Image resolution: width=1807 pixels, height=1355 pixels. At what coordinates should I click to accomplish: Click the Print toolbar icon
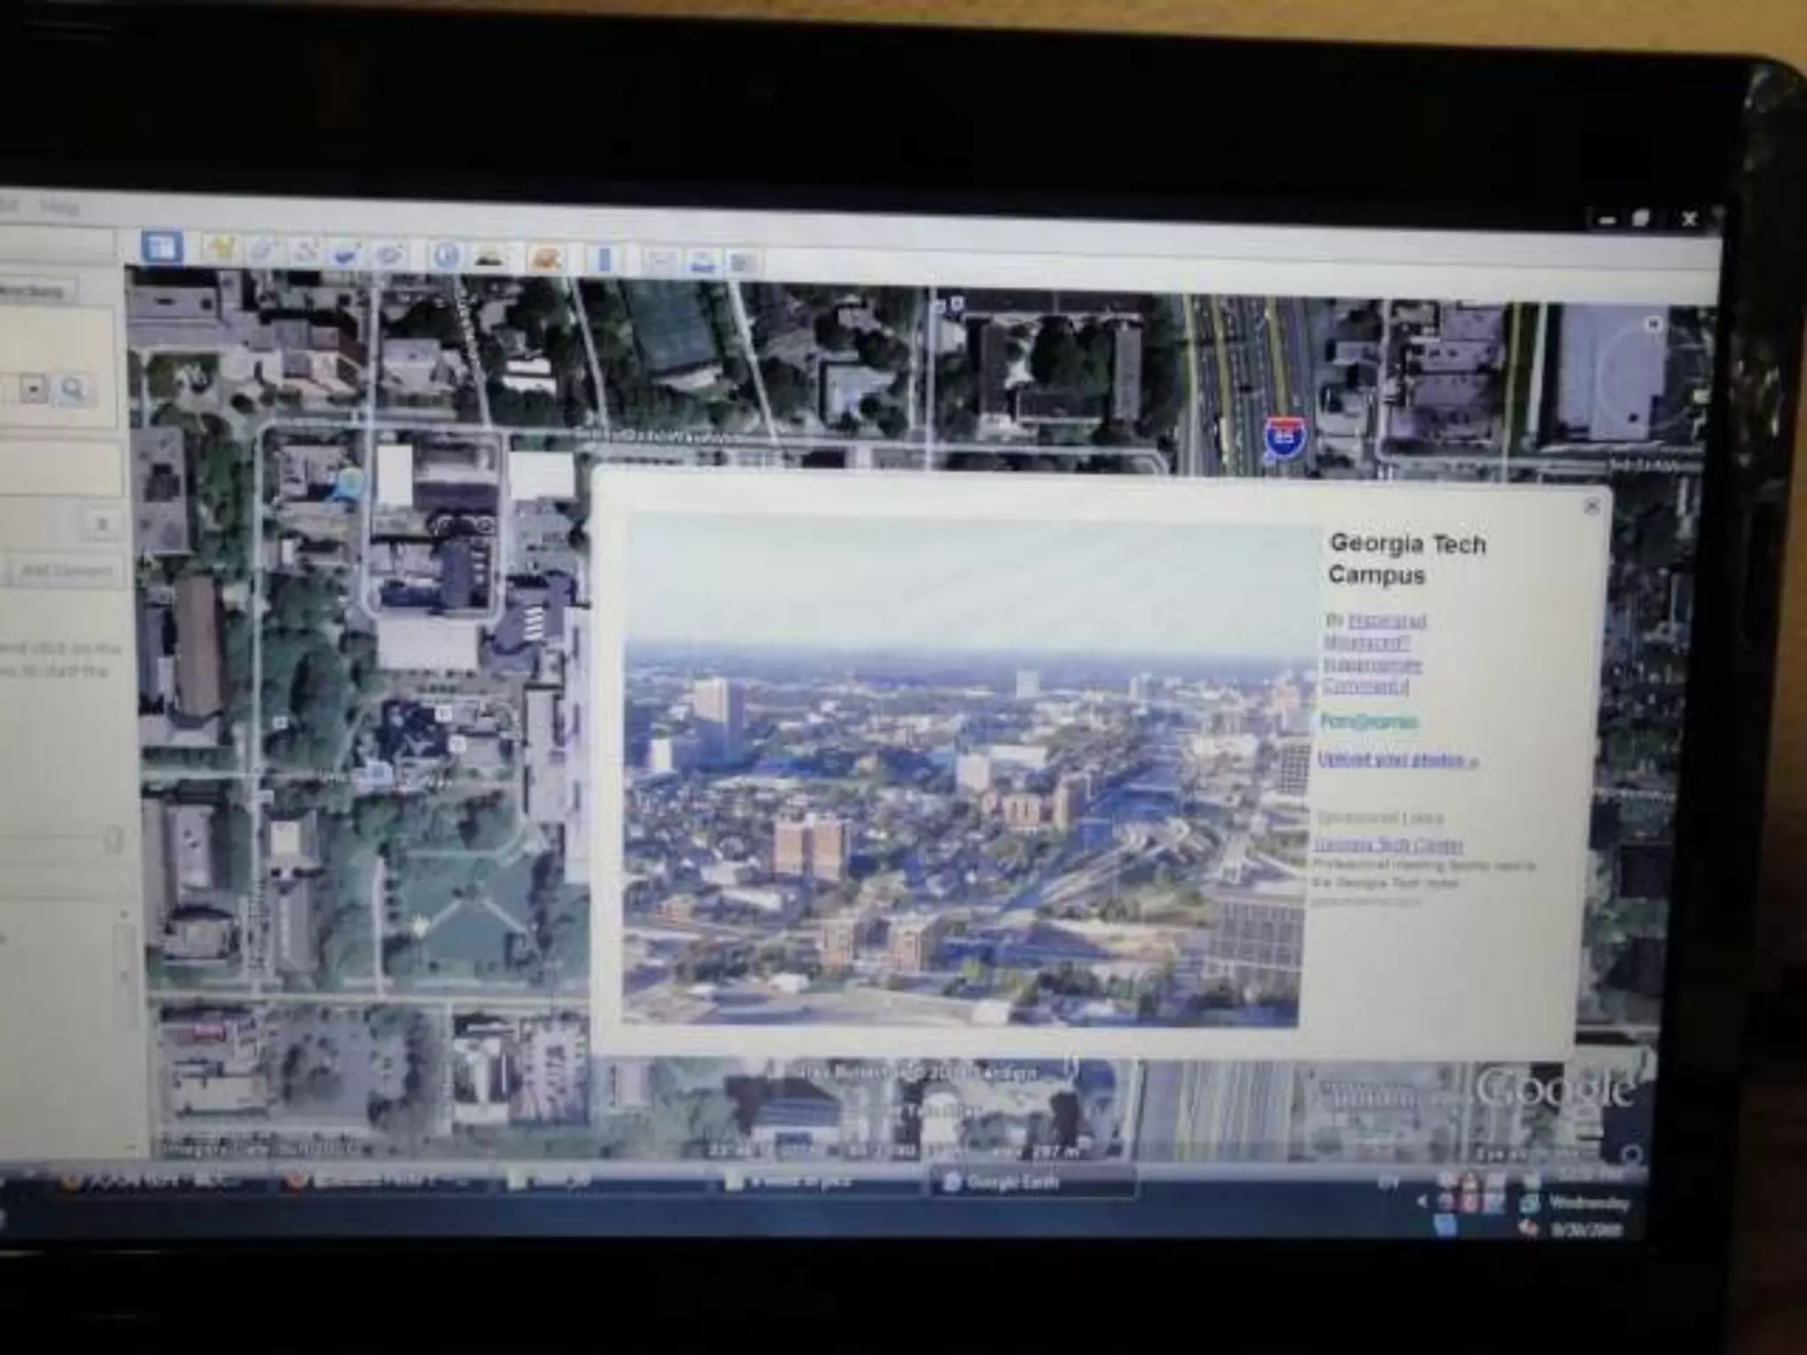[x=702, y=262]
